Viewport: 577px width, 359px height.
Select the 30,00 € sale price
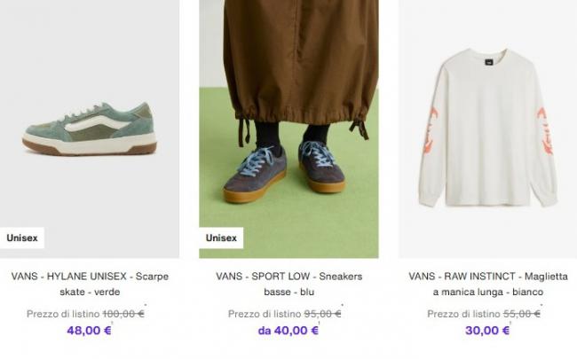point(487,331)
